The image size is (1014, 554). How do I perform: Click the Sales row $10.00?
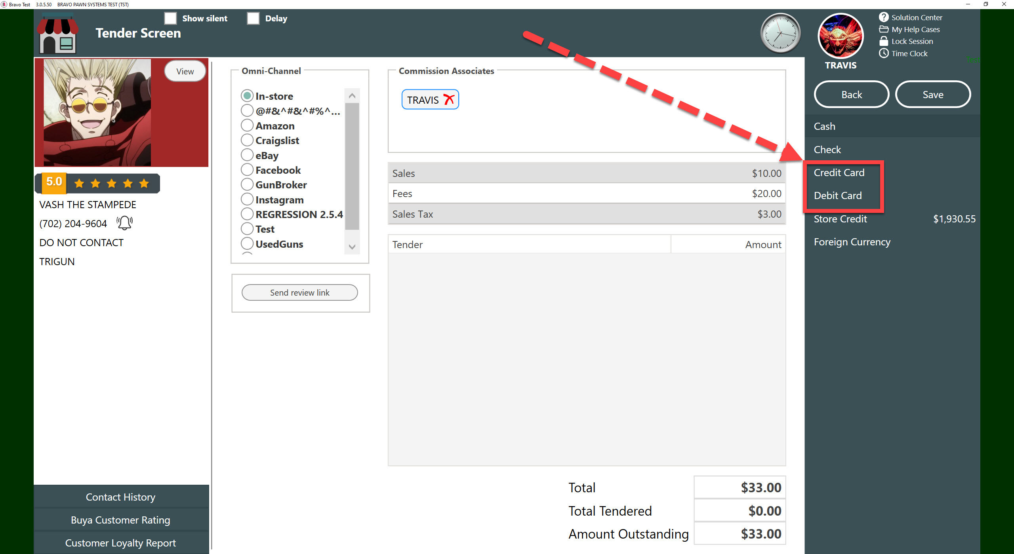587,173
